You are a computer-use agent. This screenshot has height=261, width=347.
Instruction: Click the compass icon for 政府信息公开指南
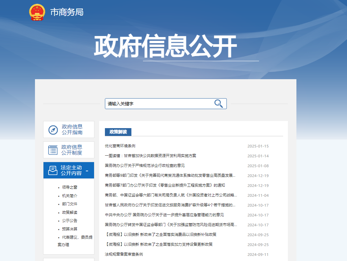tap(53, 130)
